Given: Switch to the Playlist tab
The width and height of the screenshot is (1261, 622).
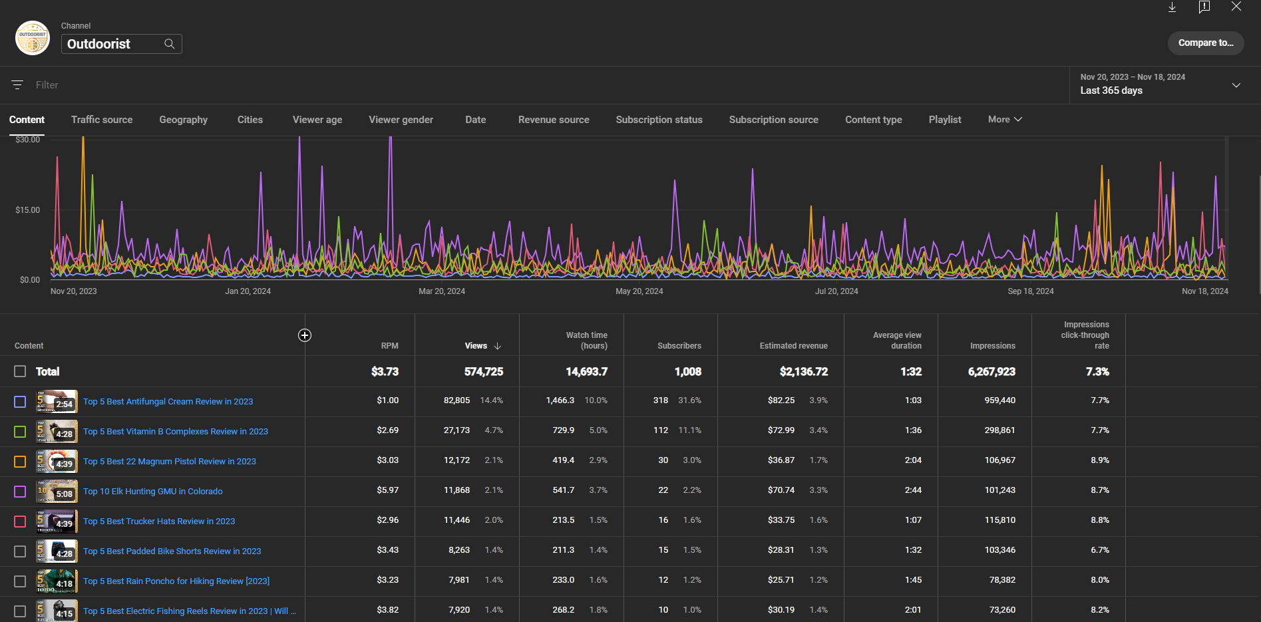Looking at the screenshot, I should (x=945, y=120).
